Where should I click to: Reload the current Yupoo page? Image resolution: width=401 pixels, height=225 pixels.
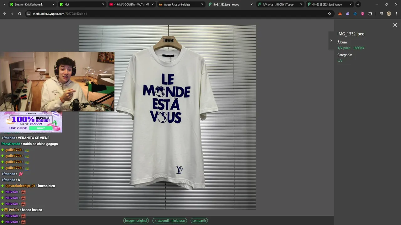coord(19,14)
